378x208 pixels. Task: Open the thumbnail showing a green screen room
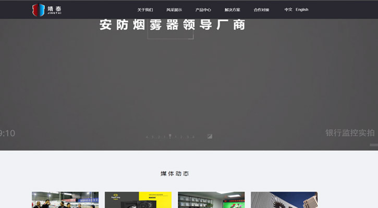pyautogui.click(x=211, y=200)
